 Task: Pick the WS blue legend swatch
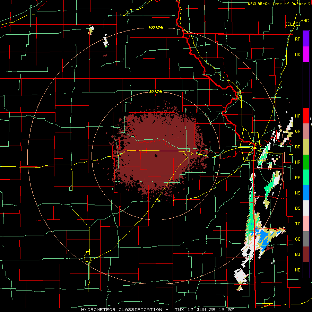click(x=306, y=193)
